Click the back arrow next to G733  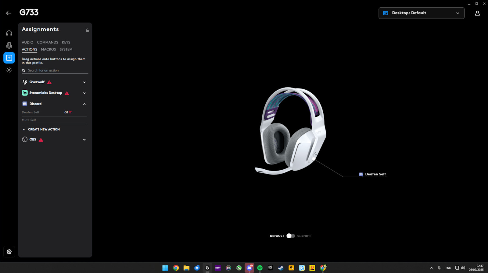pyautogui.click(x=9, y=13)
